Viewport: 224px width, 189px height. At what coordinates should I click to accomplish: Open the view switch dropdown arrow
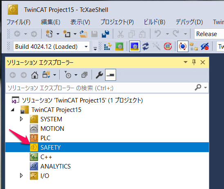[55, 75]
